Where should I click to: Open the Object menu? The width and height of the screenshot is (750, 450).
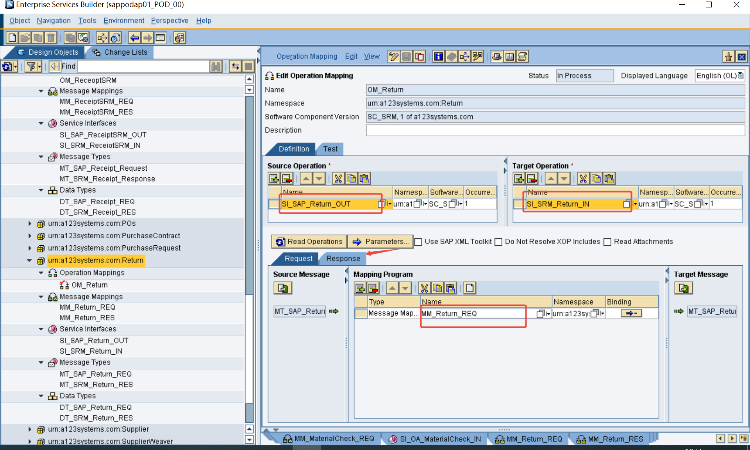[20, 21]
